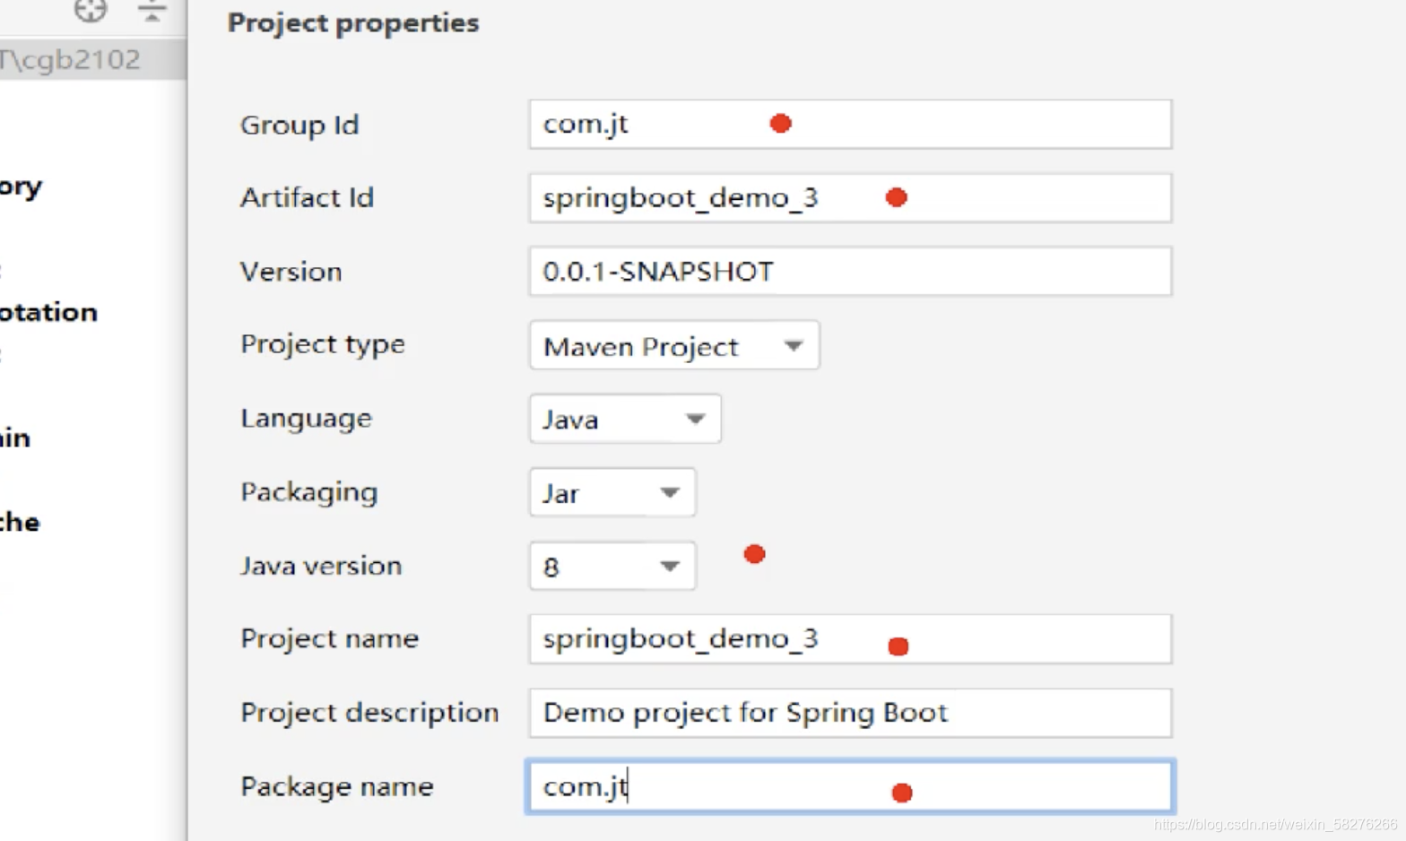Expand the Language dropdown showing Java

(624, 419)
